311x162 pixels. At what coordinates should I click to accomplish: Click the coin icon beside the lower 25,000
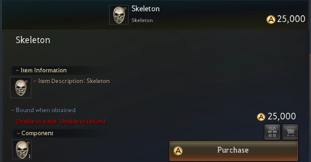[261, 117]
